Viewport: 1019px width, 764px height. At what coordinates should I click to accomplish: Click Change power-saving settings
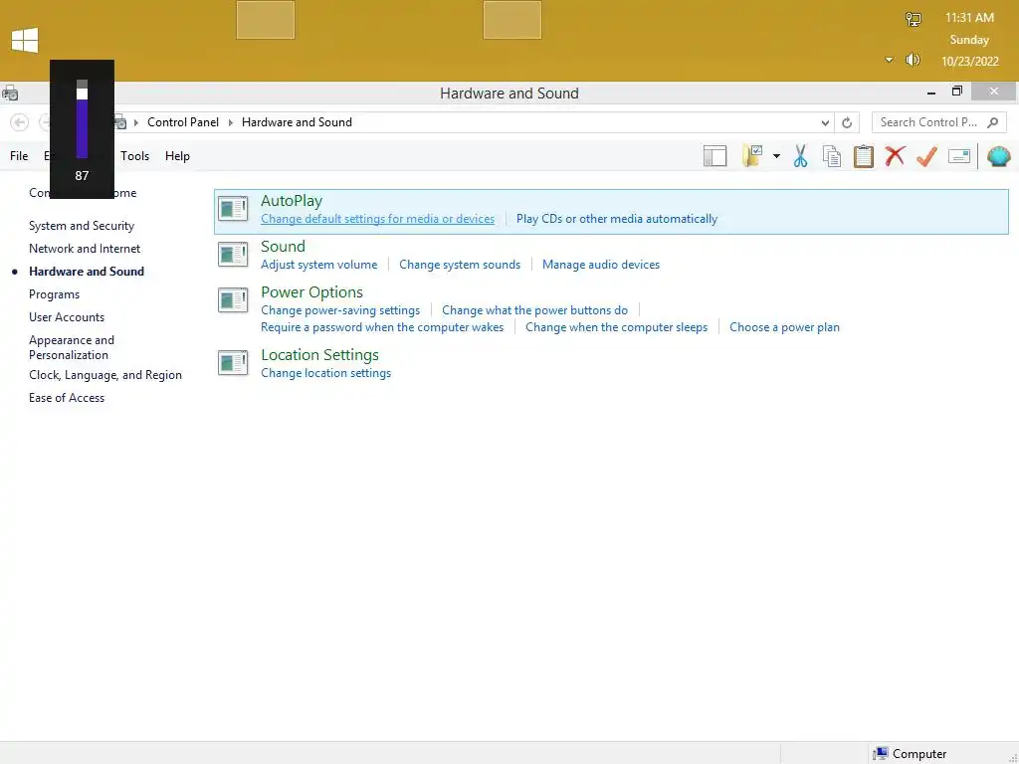coord(340,310)
